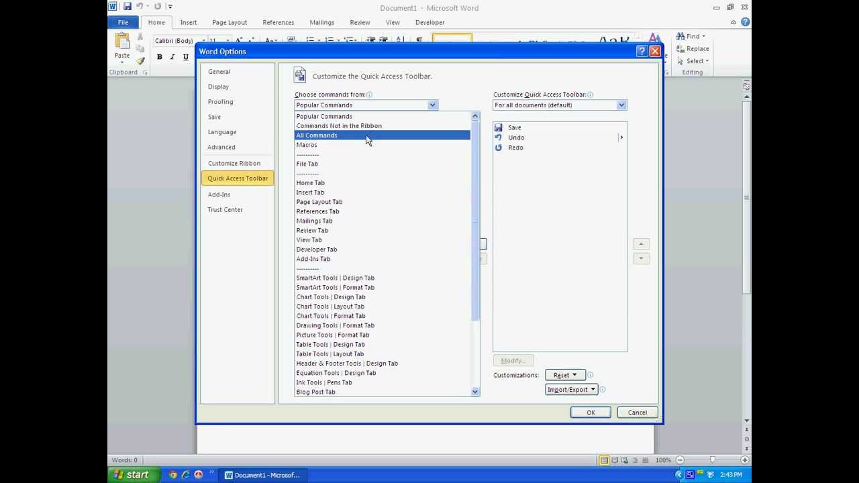Click the Replace icon in Editing group
Screen dimensions: 859x483
[x=680, y=48]
